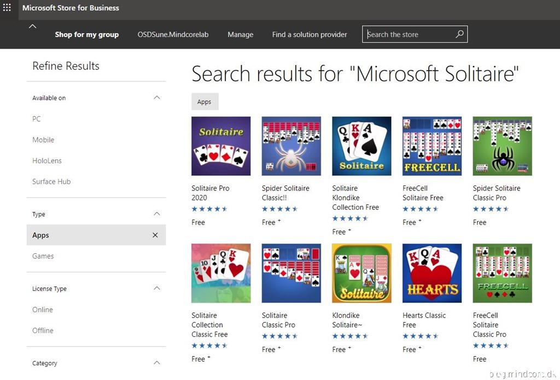Open the app launcher waffle icon
The width and height of the screenshot is (560, 380).
coord(7,8)
